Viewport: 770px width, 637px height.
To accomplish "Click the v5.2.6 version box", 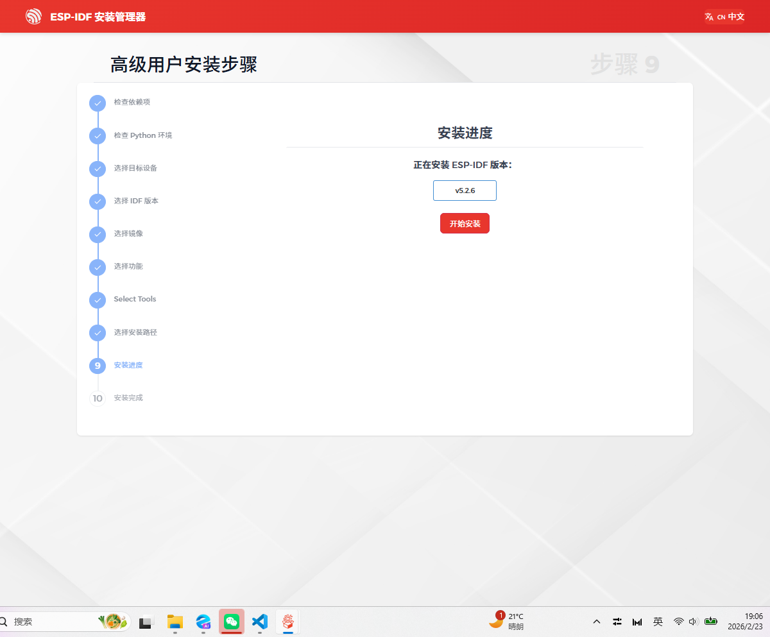I will [x=465, y=191].
